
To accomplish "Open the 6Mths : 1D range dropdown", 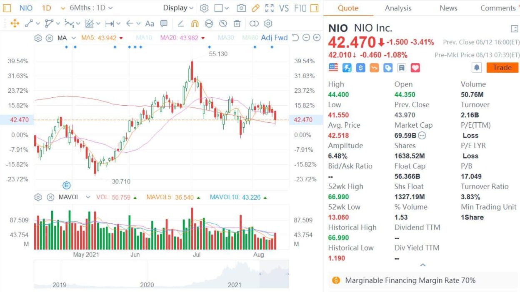I will point(91,8).
